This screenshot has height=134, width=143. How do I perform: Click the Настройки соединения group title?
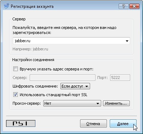(x=33, y=60)
